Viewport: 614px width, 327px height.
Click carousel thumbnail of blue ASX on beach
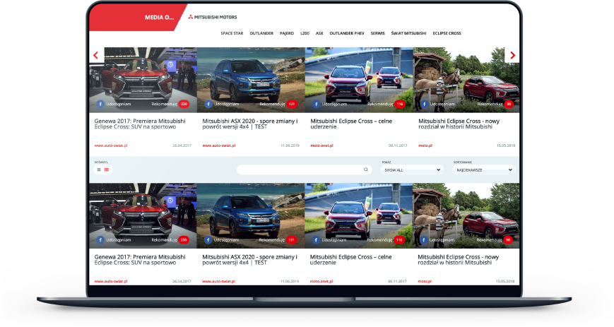(251, 80)
